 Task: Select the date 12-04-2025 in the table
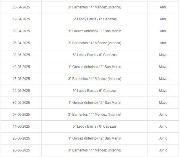[21, 19]
